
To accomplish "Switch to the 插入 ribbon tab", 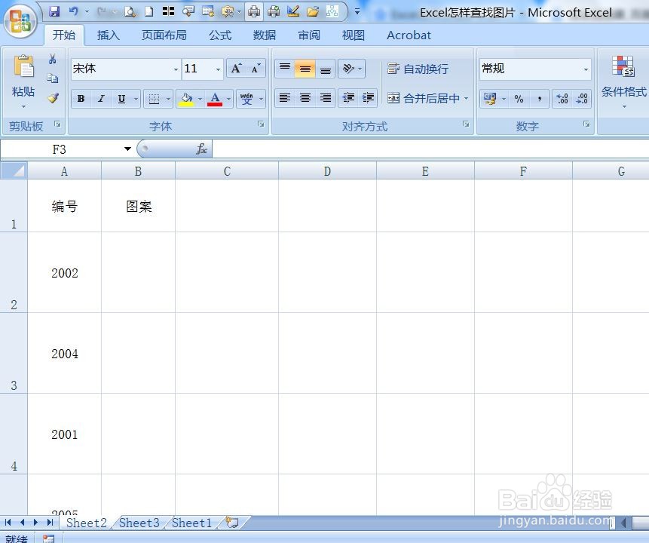I will tap(108, 35).
